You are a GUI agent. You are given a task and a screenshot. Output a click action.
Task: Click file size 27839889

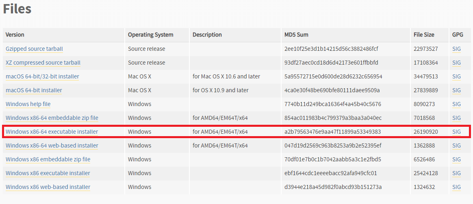pyautogui.click(x=425, y=90)
